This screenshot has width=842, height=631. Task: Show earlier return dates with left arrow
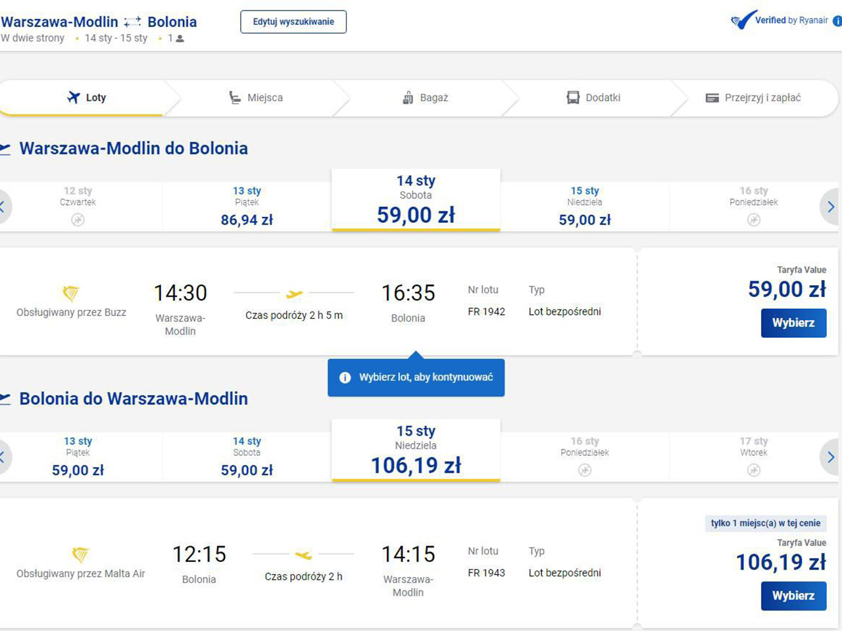3,457
